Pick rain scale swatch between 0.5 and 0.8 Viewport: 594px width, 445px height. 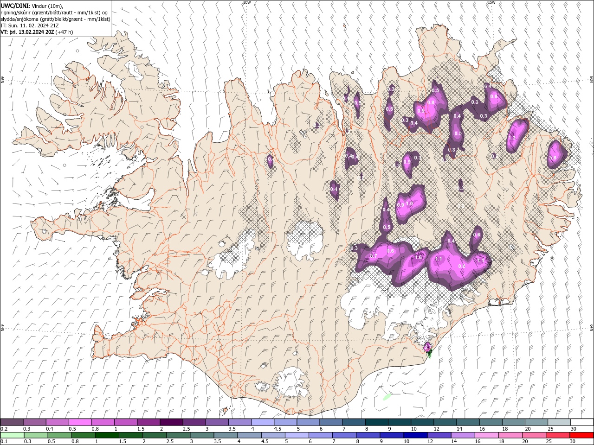(x=59, y=435)
